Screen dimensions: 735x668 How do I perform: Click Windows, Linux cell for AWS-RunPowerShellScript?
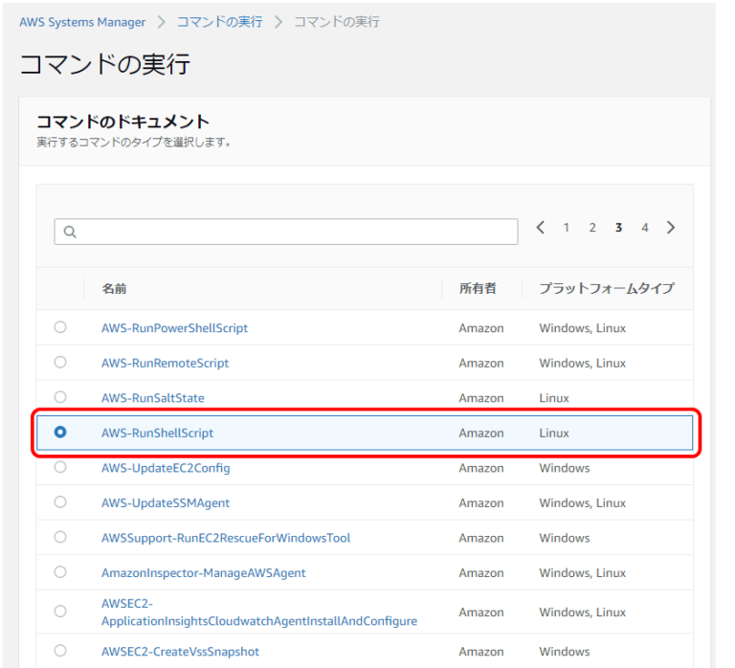click(x=582, y=328)
